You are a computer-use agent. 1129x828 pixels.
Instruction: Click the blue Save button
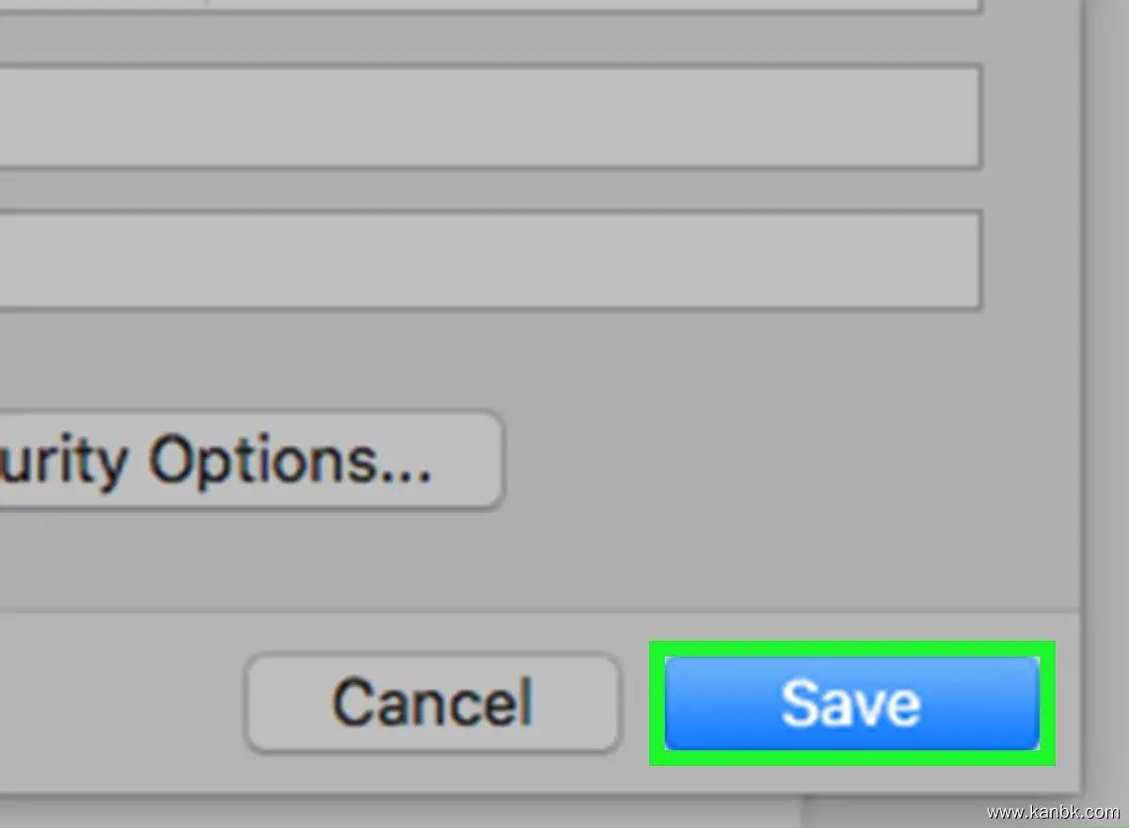(x=851, y=703)
